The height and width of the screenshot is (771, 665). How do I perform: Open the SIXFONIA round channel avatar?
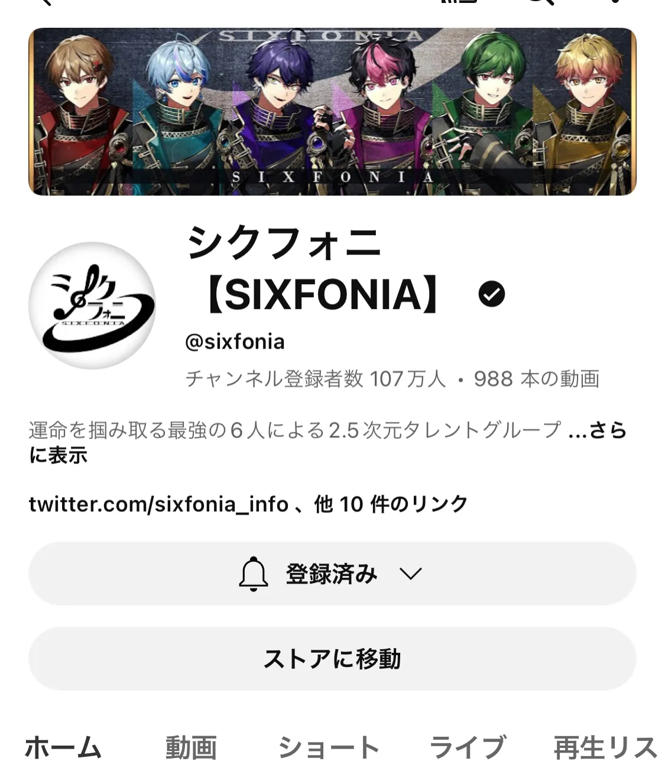pos(92,305)
